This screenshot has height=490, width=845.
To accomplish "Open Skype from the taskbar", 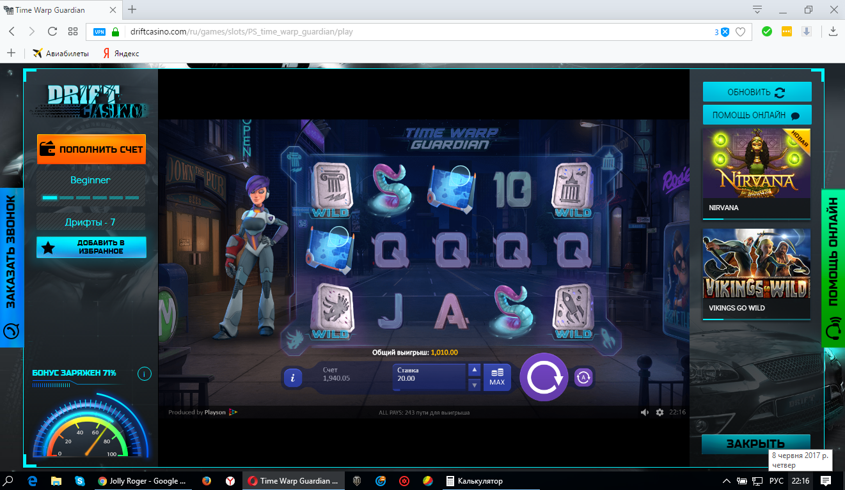I will [x=79, y=480].
